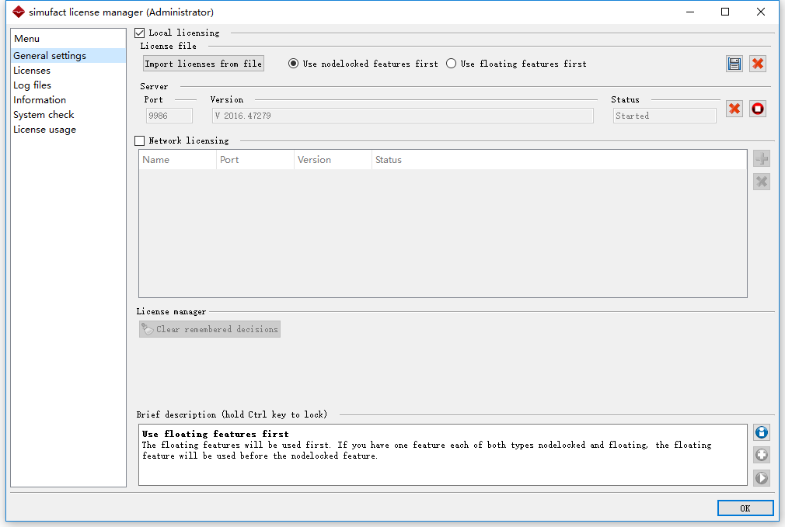Click the simufact logo in the title bar
The width and height of the screenshot is (785, 527).
pos(19,12)
